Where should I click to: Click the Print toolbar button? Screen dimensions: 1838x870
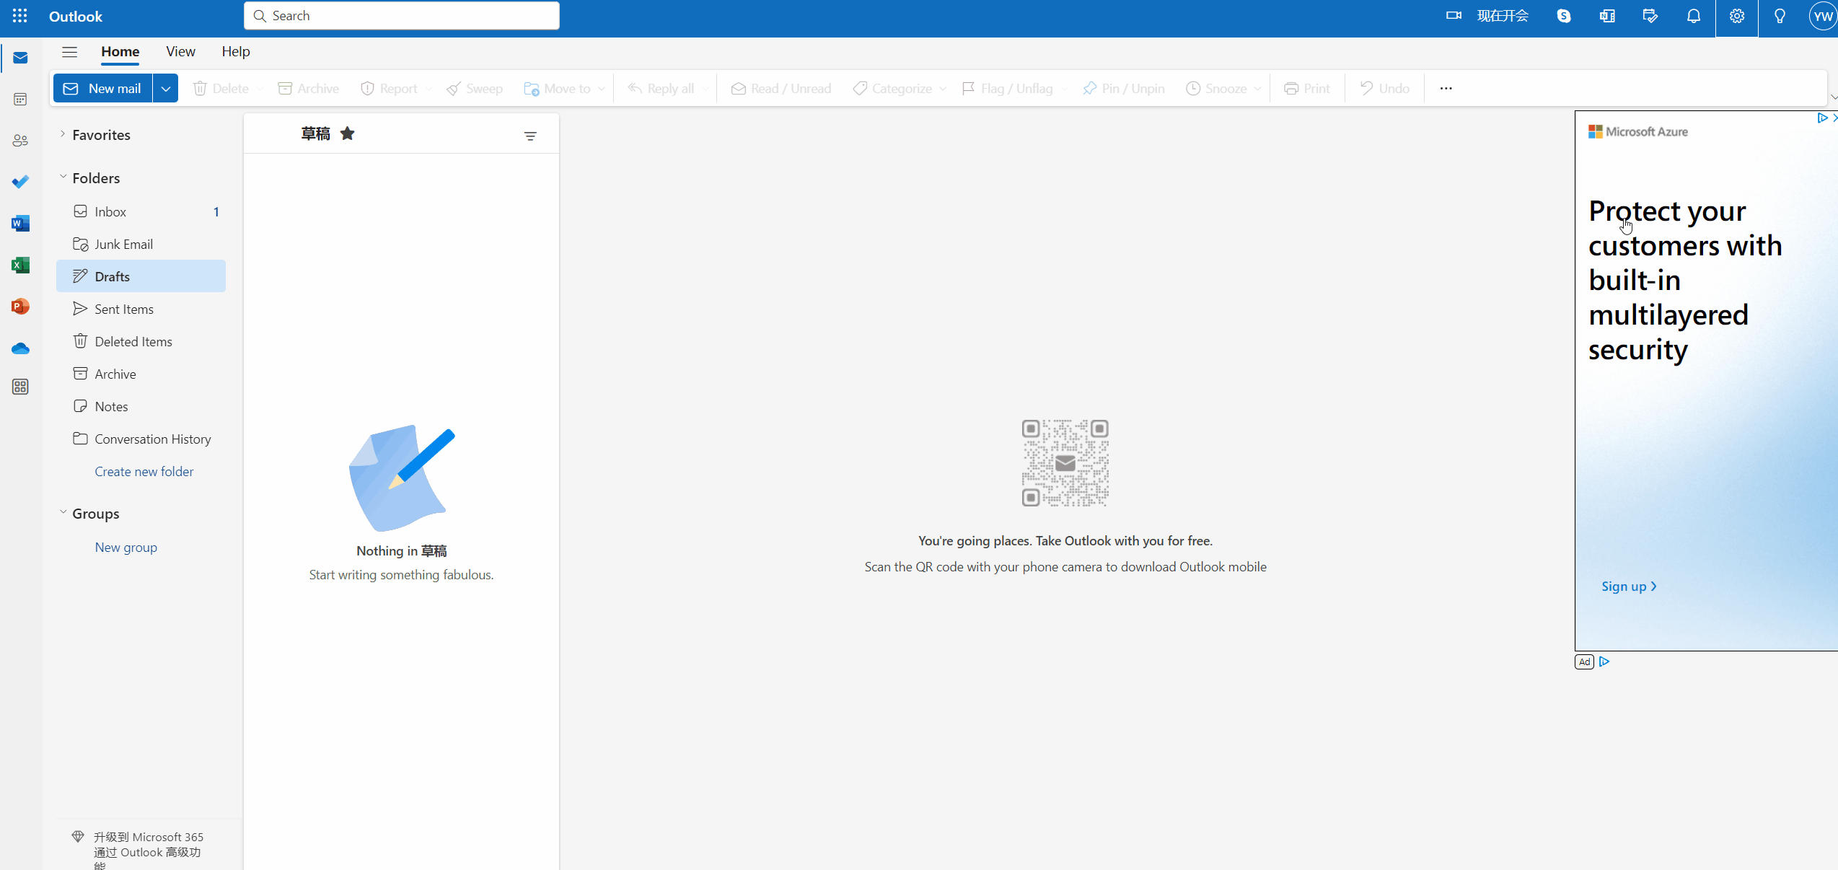pyautogui.click(x=1307, y=89)
